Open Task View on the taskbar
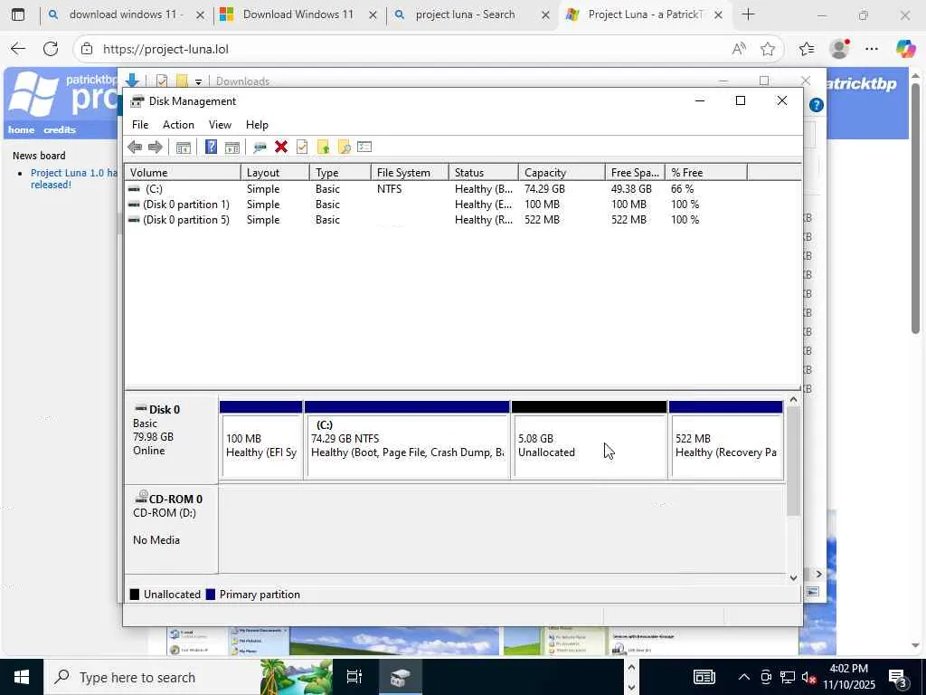The image size is (926, 695). coord(354,677)
